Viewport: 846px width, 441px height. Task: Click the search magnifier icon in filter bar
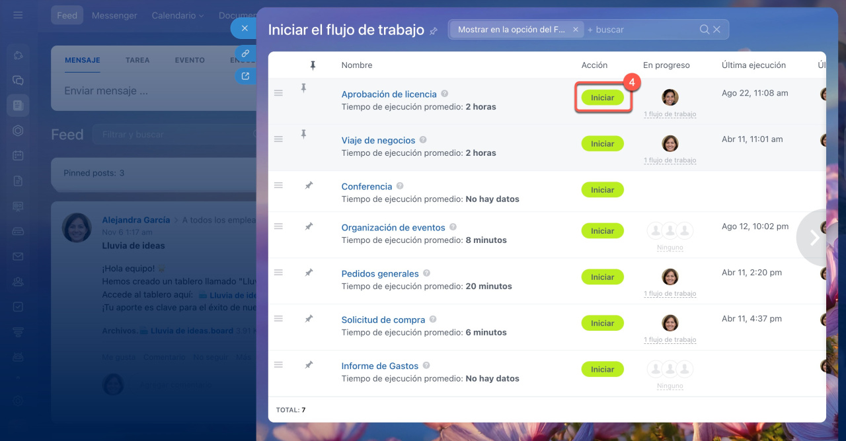(705, 29)
